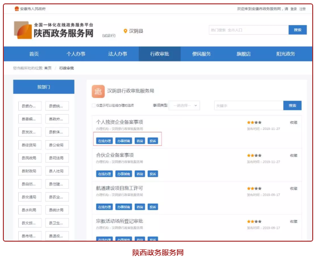Open the 合伙企业备案事项 title
The width and height of the screenshot is (318, 259).
coord(115,155)
